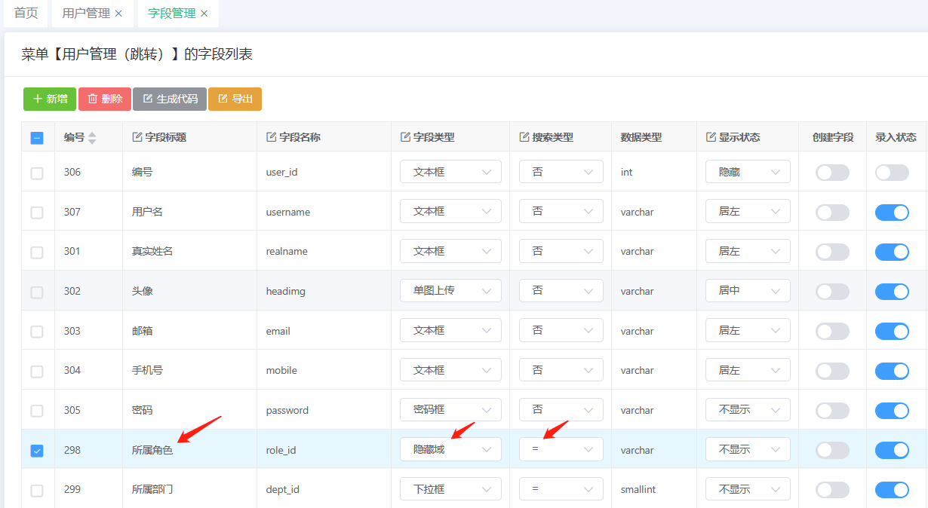Viewport: 928px width, 508px height.
Task: Close the 用户管理 tab
Action: pos(118,14)
